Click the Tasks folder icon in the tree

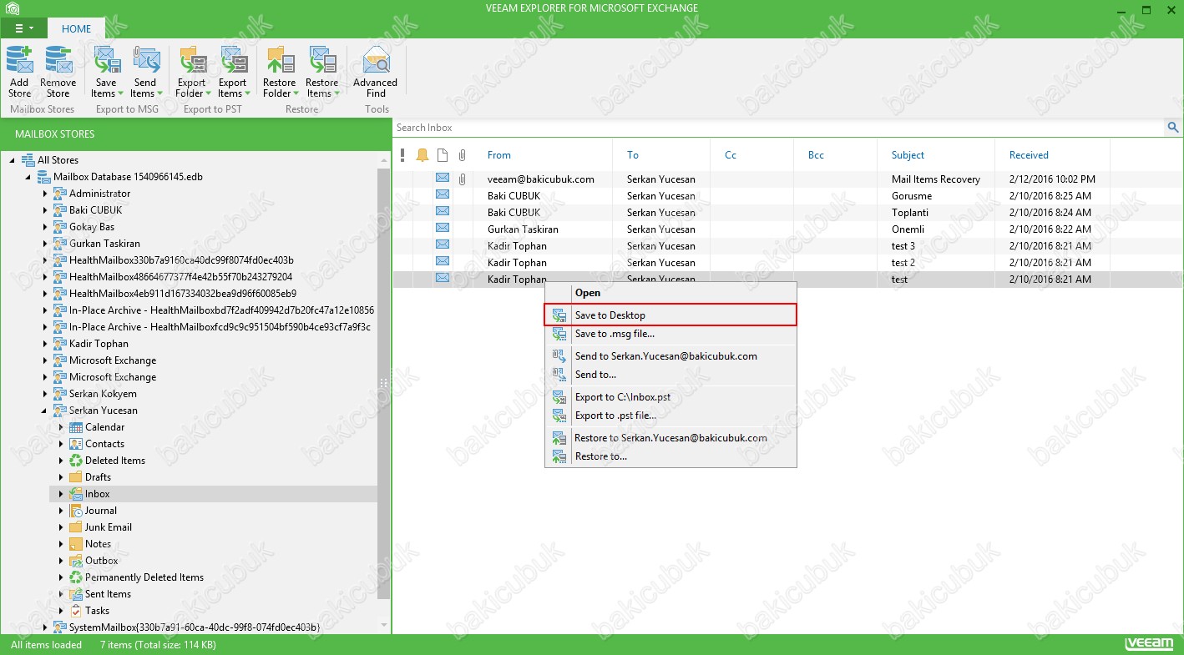(x=76, y=611)
